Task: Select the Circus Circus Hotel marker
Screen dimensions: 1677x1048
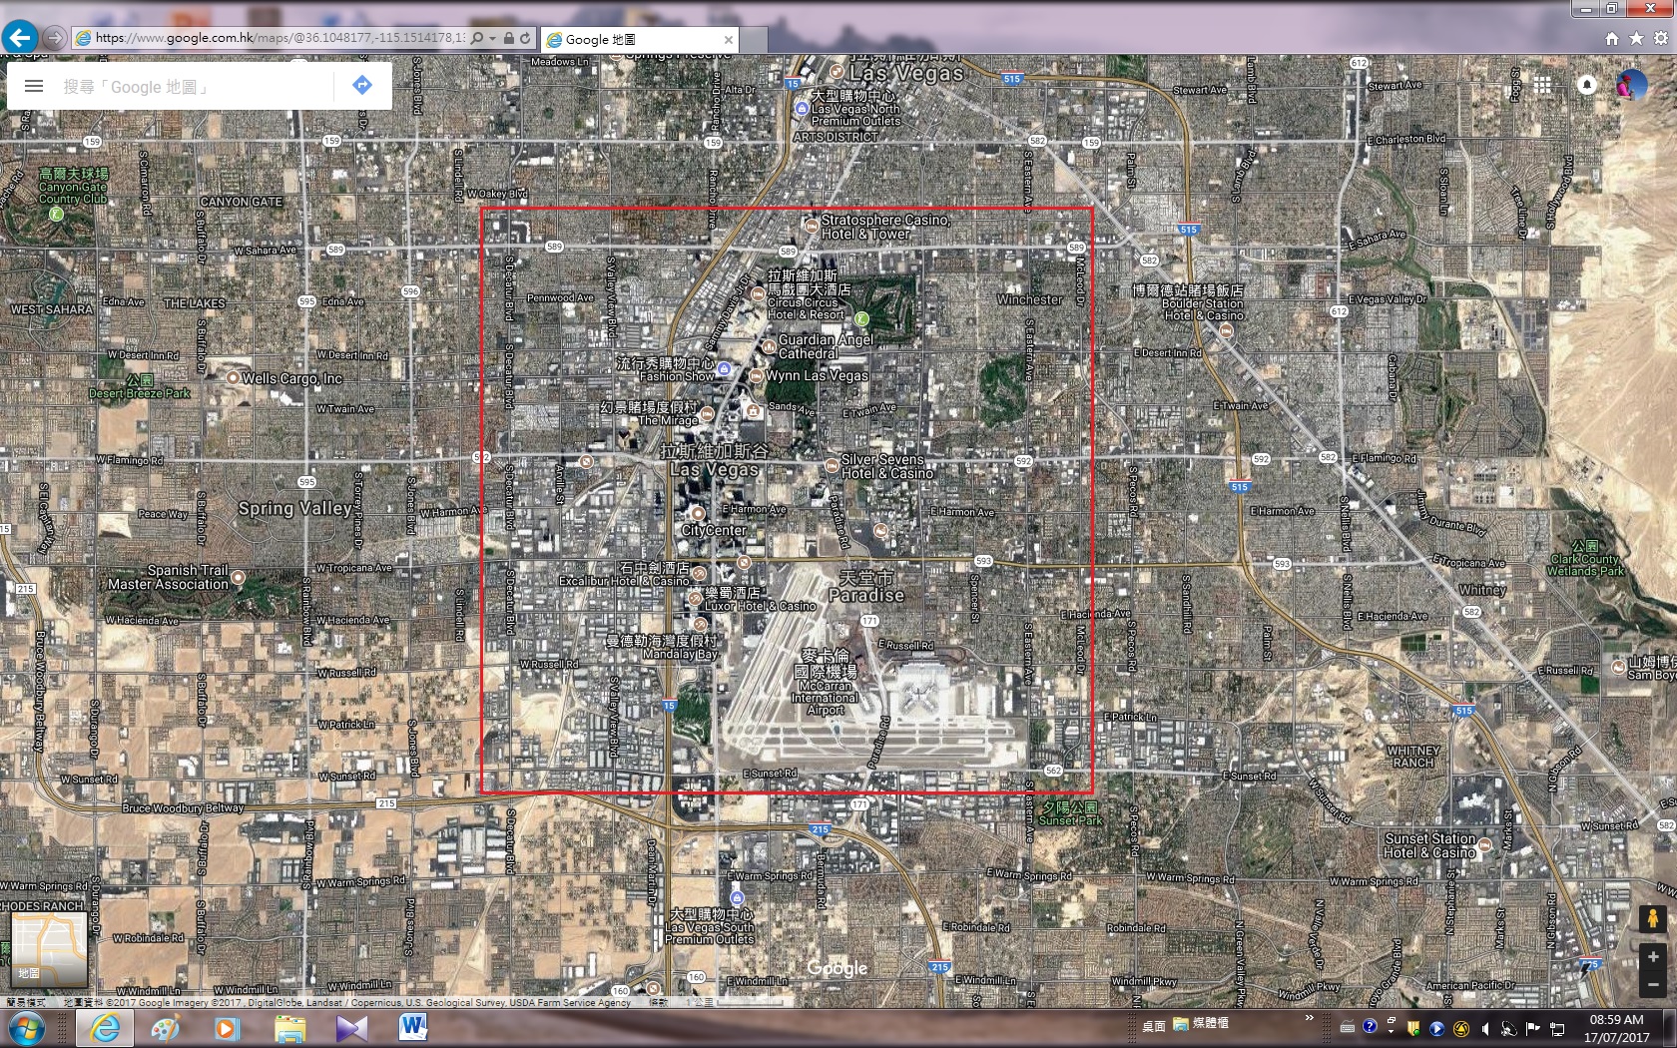Action: coord(758,294)
